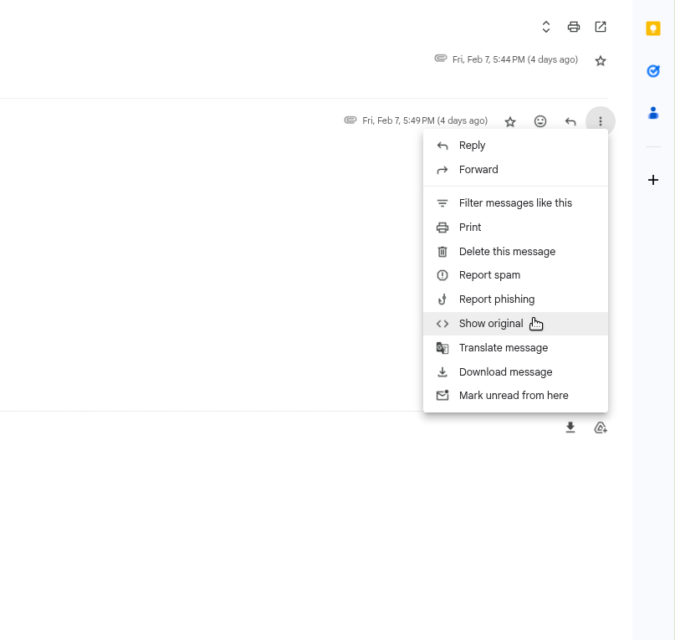
Task: Open the three-dot more options menu
Action: coord(600,121)
